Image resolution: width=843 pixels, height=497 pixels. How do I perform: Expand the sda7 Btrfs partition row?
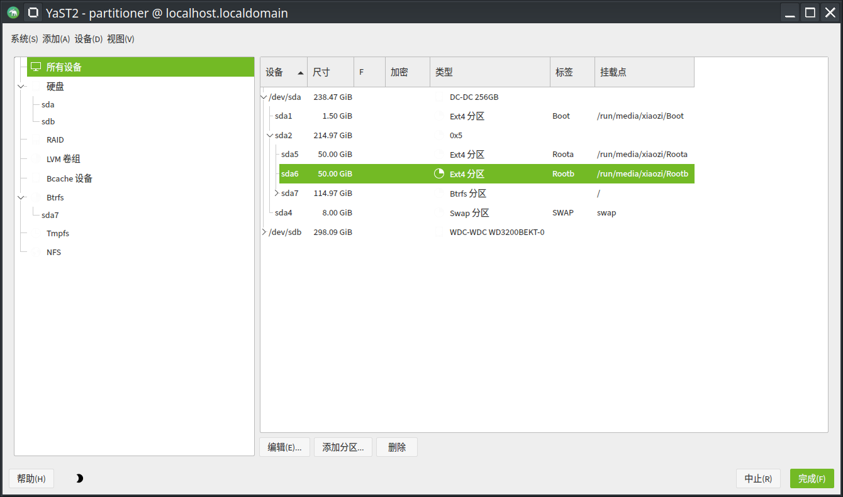pos(277,193)
